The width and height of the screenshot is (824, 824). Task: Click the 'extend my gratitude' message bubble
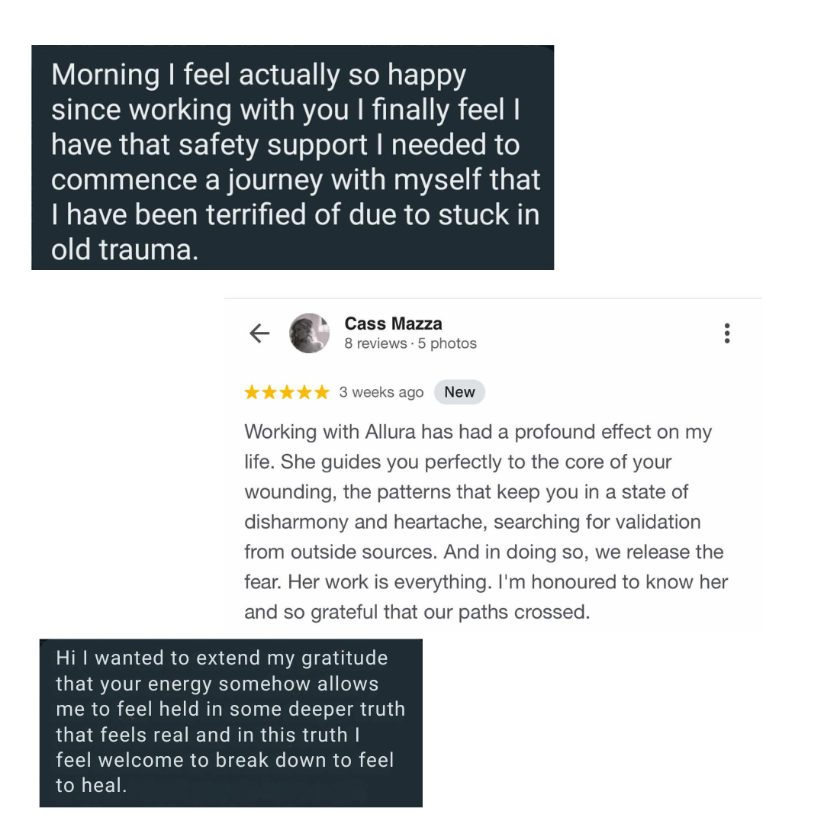(x=231, y=723)
